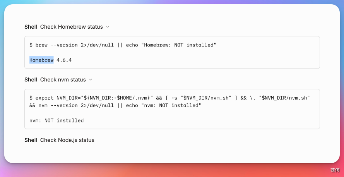Click the "Check nvm status" title
Image resolution: width=344 pixels, height=177 pixels.
click(x=63, y=80)
